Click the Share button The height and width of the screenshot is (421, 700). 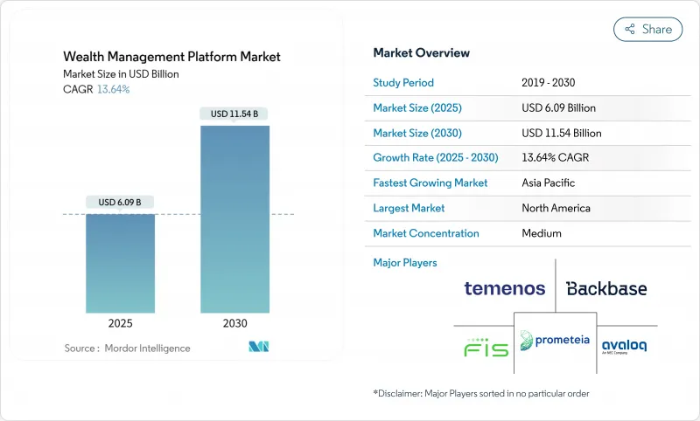pos(647,29)
